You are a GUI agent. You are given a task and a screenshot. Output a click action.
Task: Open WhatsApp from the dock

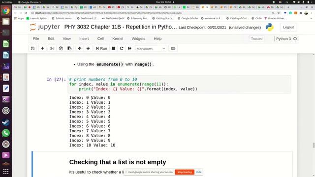click(x=6, y=133)
